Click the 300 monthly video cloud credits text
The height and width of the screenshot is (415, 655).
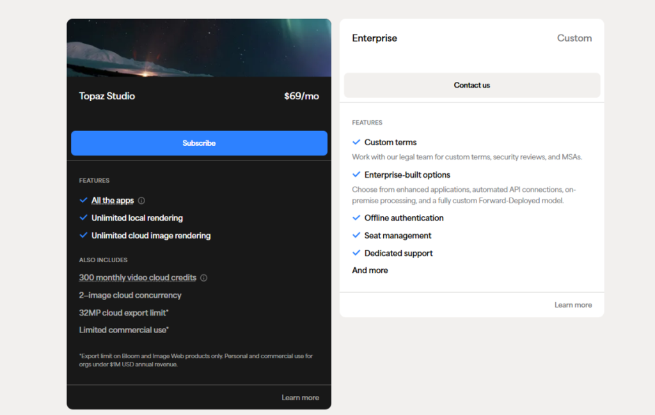(138, 278)
